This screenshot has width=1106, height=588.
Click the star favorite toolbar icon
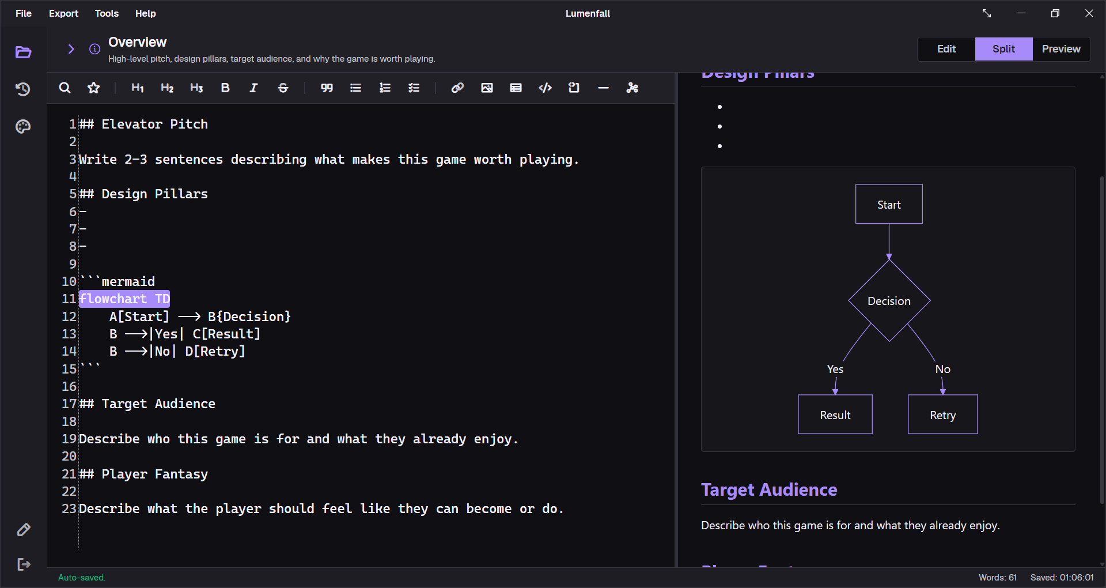[x=93, y=88]
